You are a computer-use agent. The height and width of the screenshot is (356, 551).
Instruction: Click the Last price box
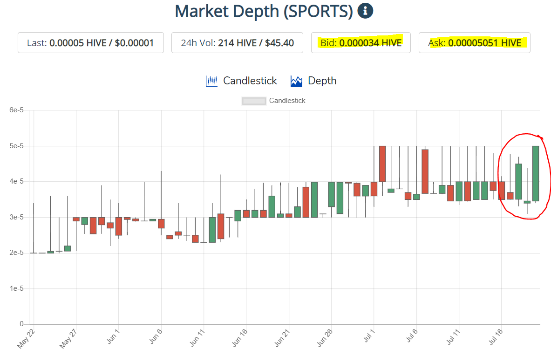(x=91, y=43)
